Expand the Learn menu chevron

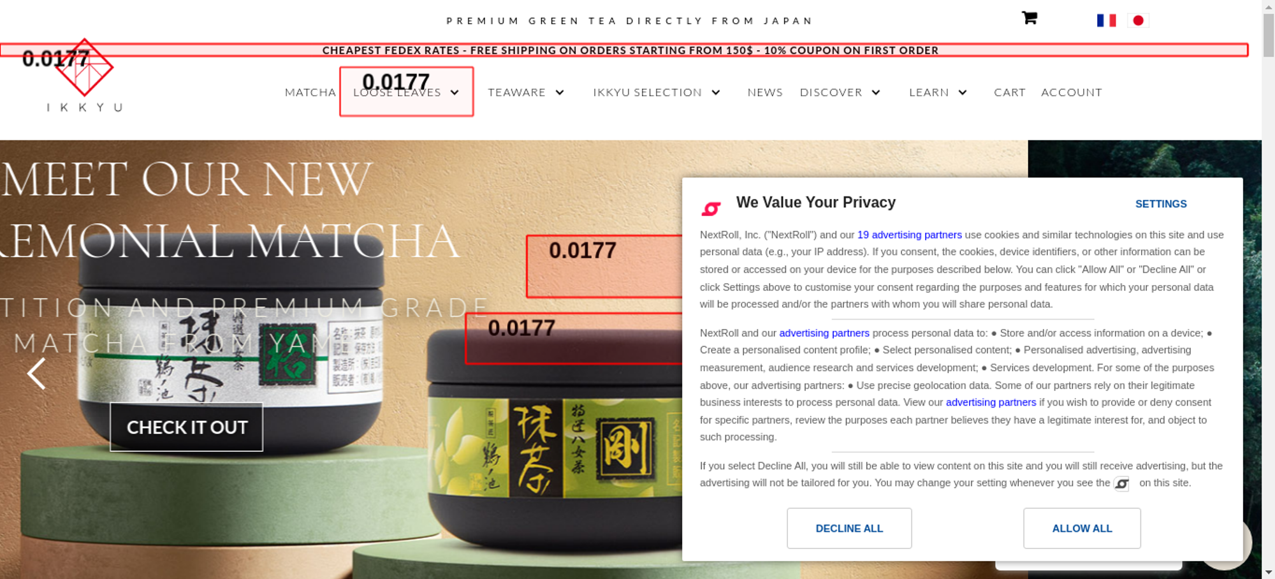point(963,92)
